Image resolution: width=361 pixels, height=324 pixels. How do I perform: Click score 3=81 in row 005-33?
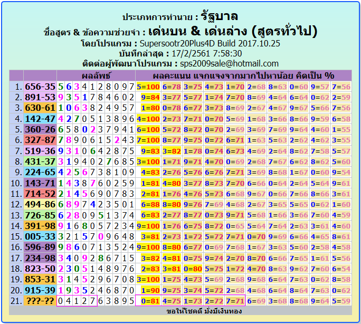(x=150, y=237)
